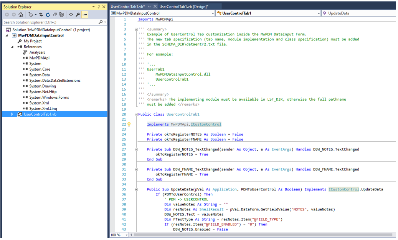Go to Solution Explorer Home view
The width and height of the screenshot is (398, 240).
(x=21, y=15)
